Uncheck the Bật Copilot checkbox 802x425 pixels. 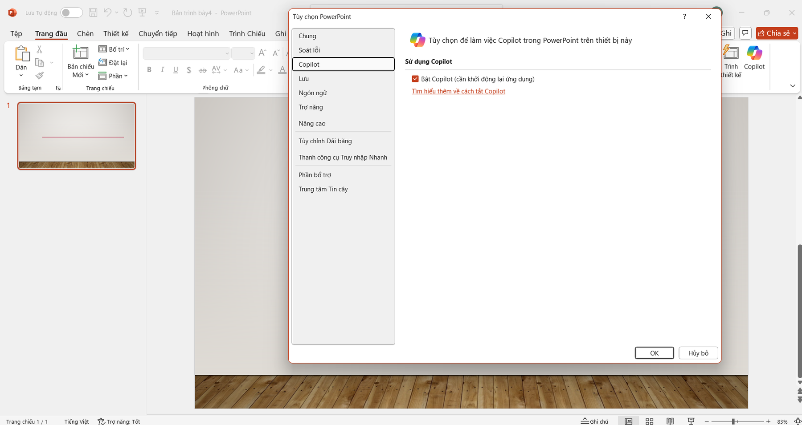click(x=415, y=79)
